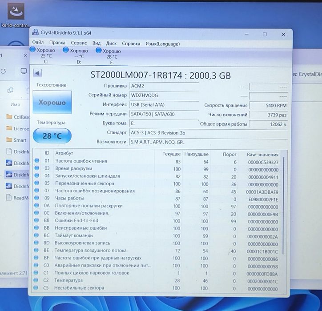Click status icon for attribute 05 row
The image size is (322, 311).
[x=37, y=183]
